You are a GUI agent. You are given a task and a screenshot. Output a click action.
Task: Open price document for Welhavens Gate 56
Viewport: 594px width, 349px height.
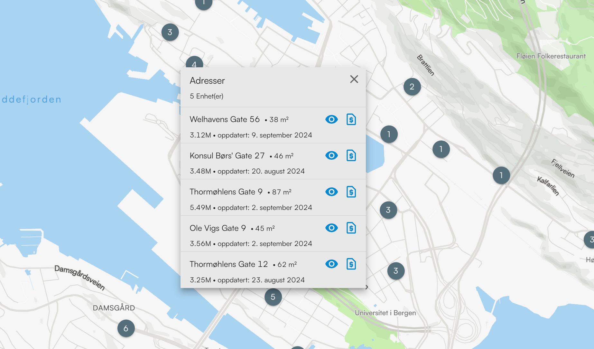(x=351, y=119)
